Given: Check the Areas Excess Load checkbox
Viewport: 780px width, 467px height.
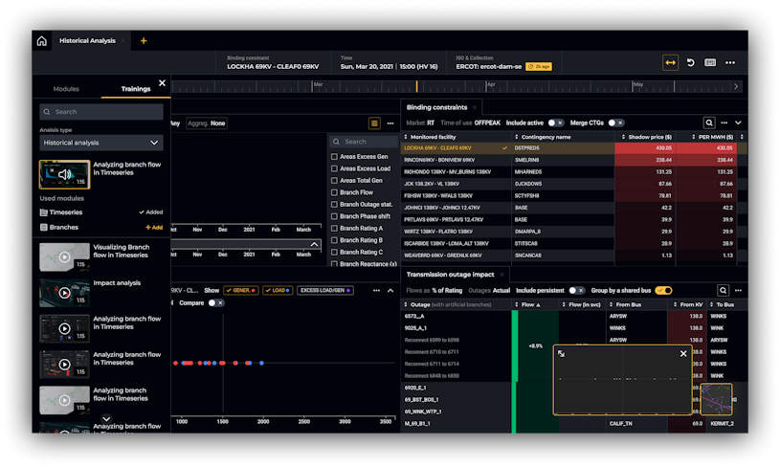Looking at the screenshot, I should coord(334,168).
